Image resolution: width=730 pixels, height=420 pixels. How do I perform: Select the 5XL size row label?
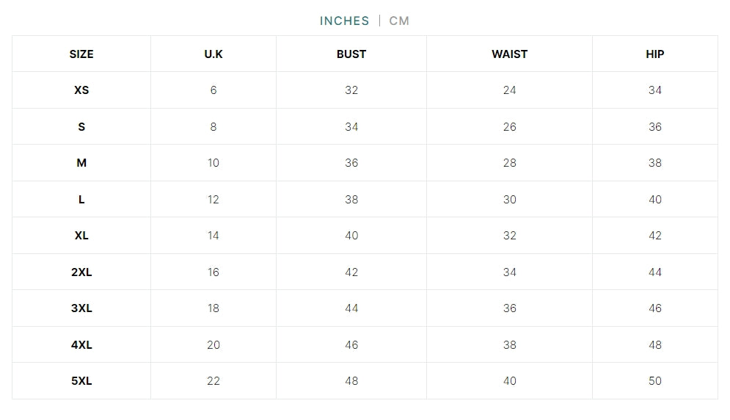click(81, 381)
